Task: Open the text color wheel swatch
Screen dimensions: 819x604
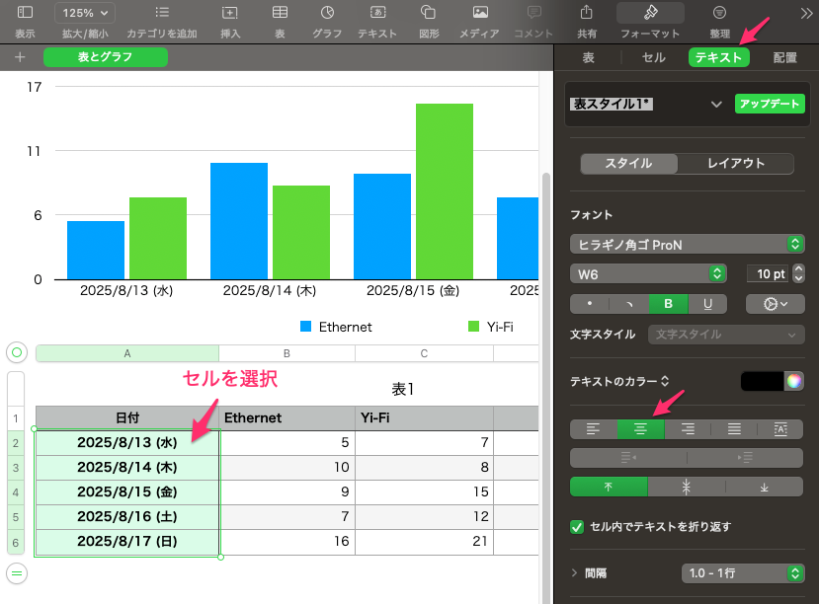Action: (x=792, y=381)
